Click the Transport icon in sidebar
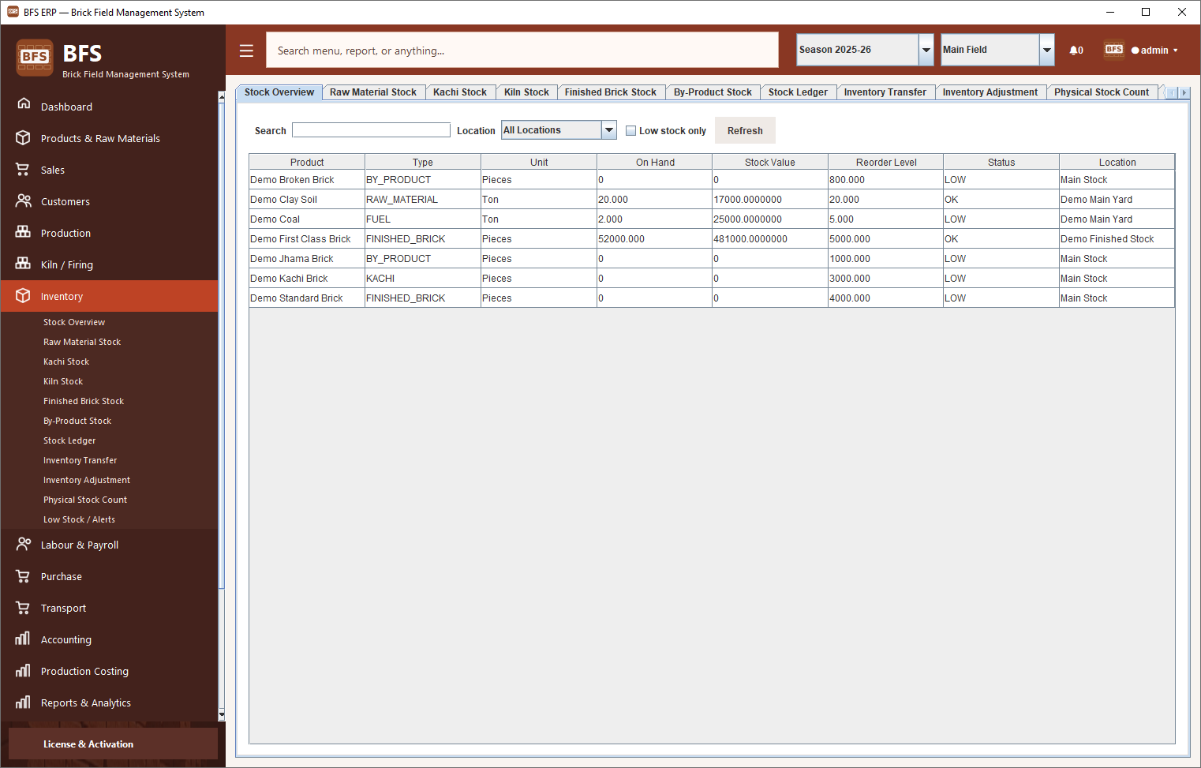The height and width of the screenshot is (768, 1201). (x=24, y=608)
